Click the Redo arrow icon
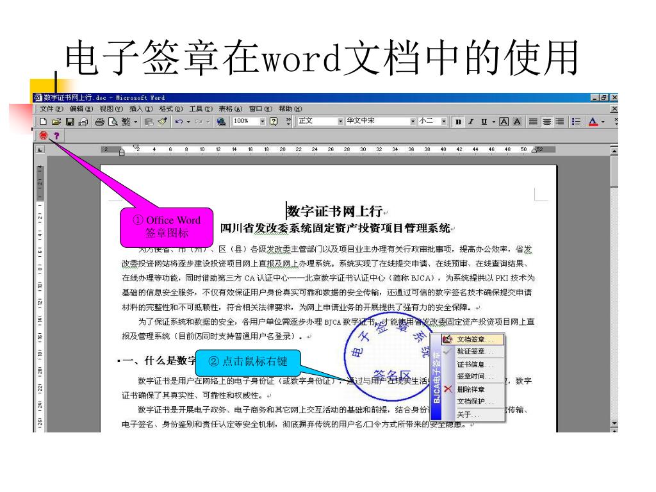 199,122
